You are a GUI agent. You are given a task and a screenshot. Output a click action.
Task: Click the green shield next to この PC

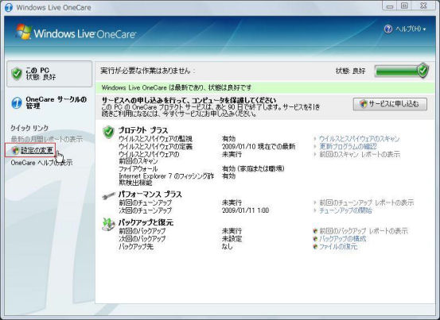17,74
